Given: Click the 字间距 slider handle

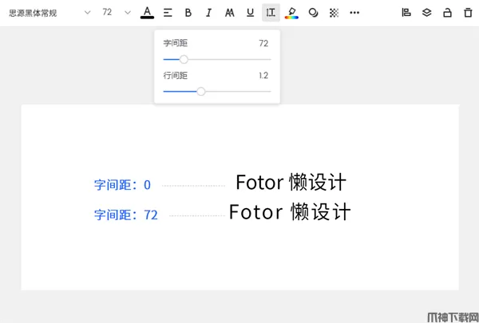Looking at the screenshot, I should coord(184,59).
